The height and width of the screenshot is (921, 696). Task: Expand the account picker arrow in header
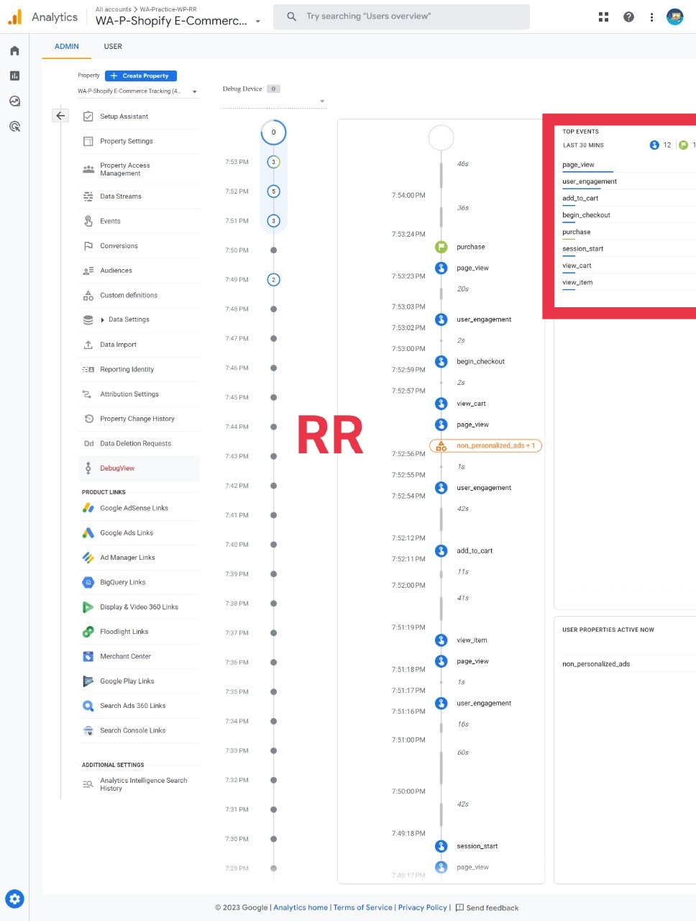[x=258, y=22]
